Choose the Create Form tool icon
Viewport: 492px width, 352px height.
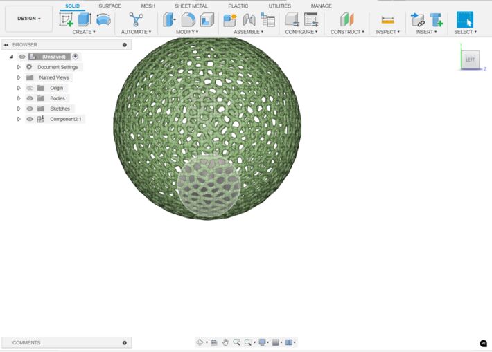(103, 20)
